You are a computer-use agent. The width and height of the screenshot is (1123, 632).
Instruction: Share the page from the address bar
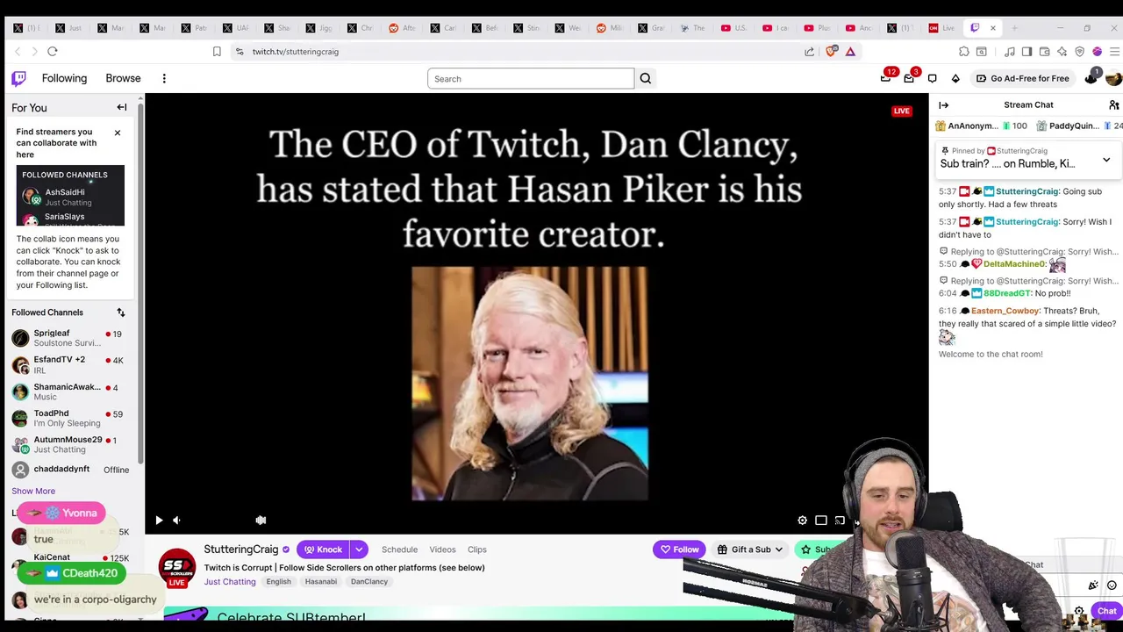(809, 52)
